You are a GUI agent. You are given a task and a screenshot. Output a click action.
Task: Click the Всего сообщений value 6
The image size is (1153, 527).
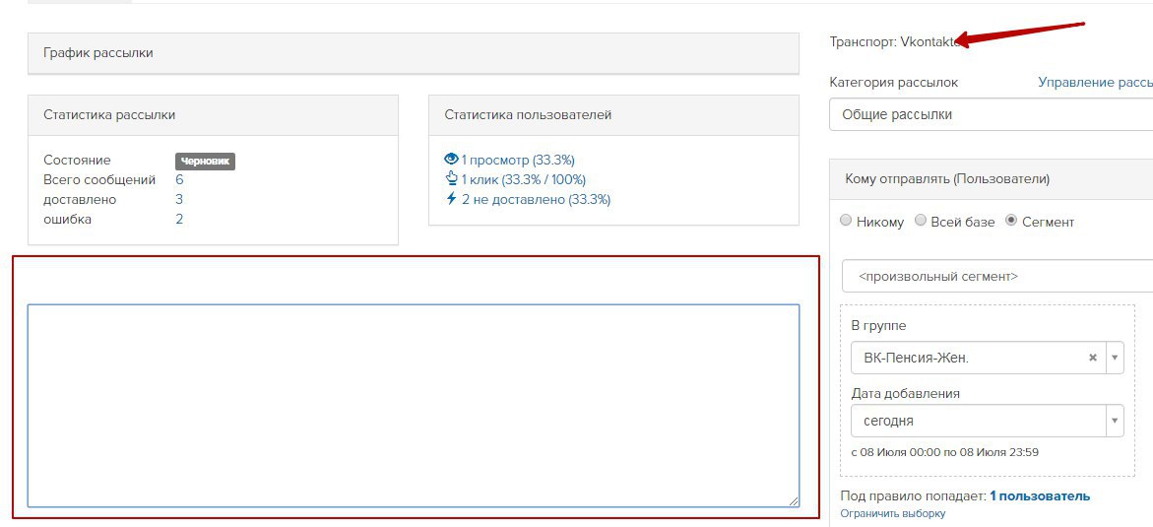[x=179, y=179]
